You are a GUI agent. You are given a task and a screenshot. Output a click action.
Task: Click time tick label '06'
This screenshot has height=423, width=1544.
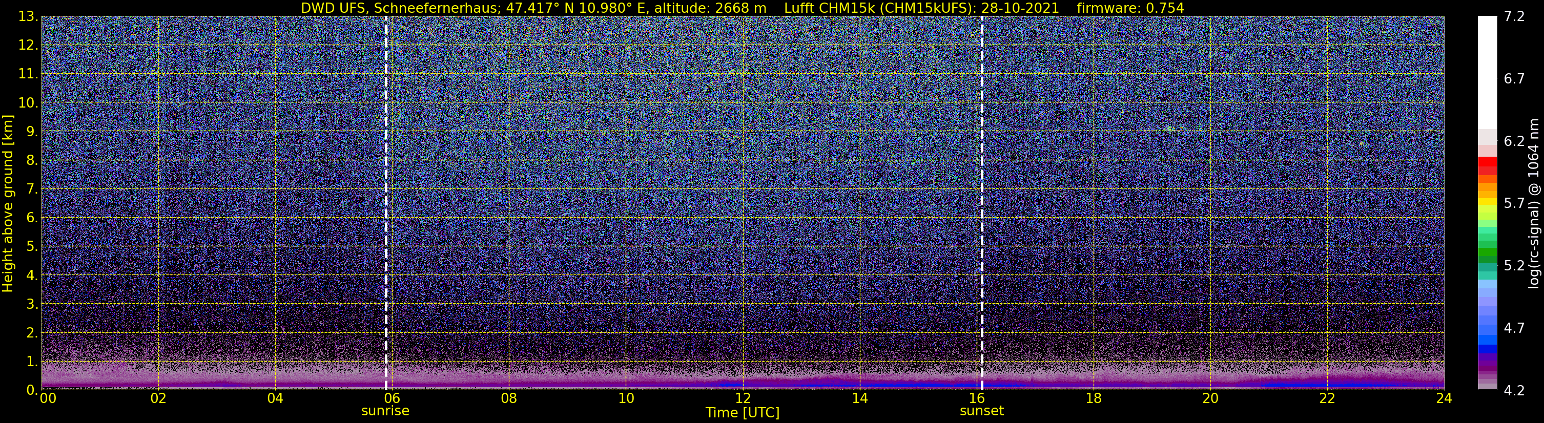(x=392, y=398)
